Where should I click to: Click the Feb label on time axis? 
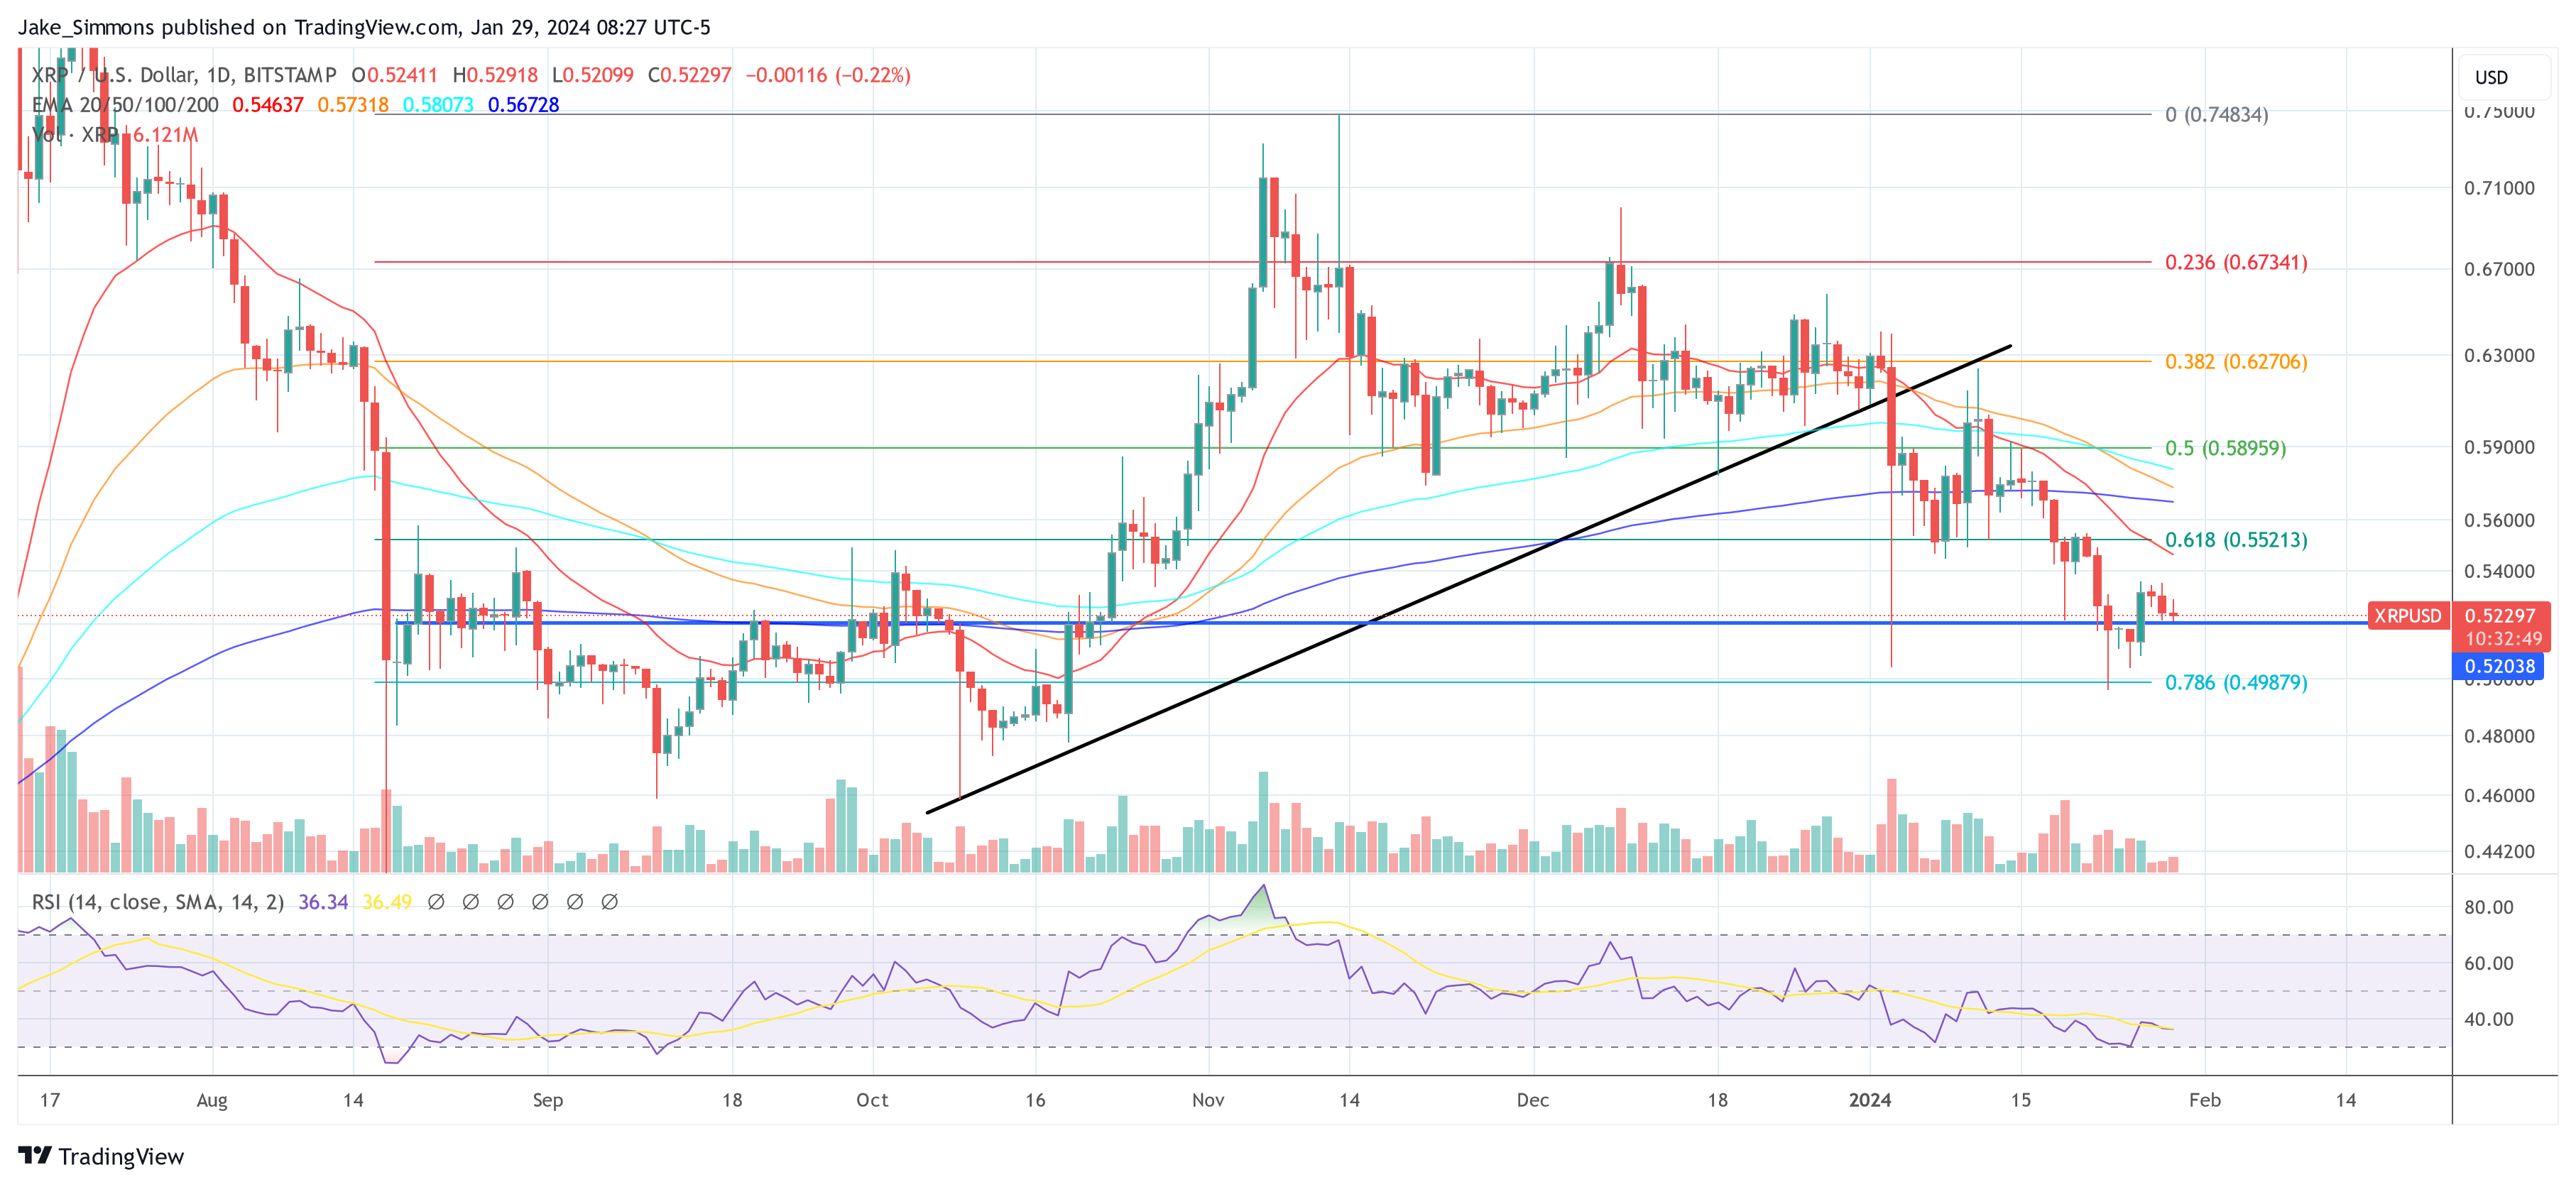[2205, 1100]
